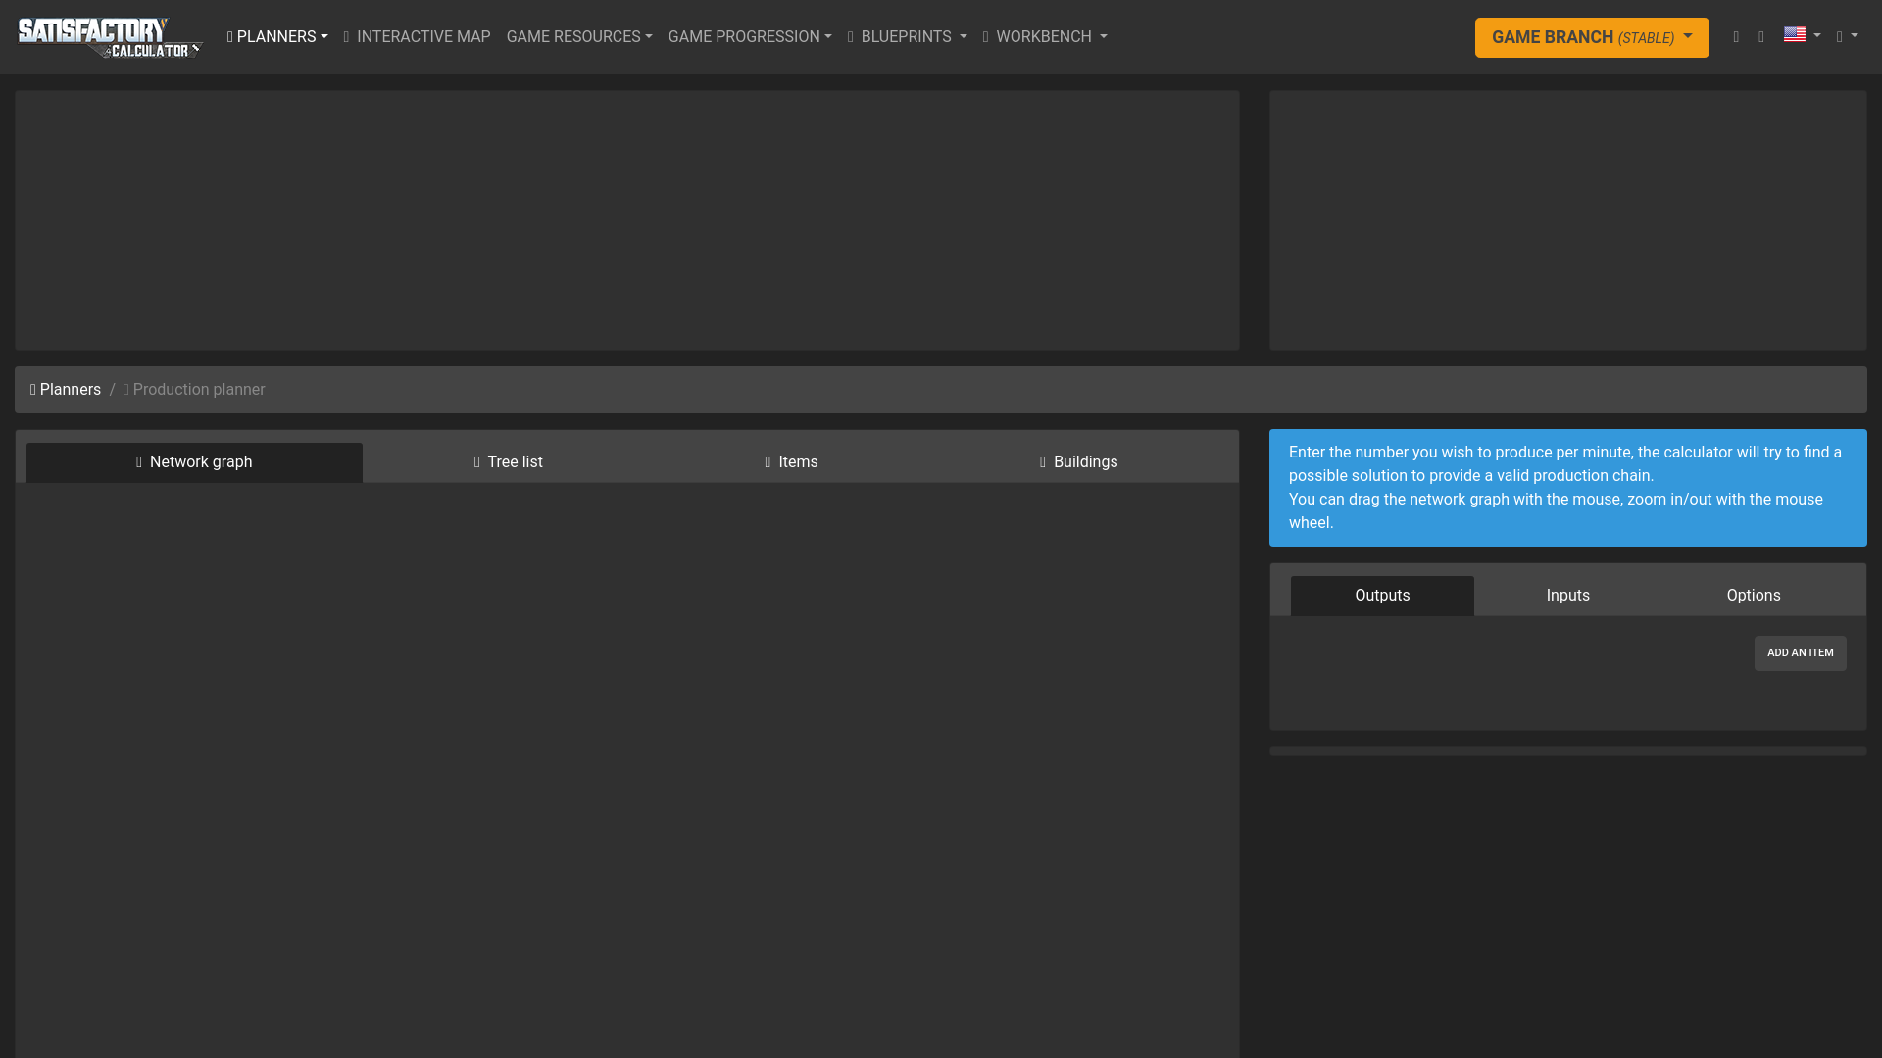1882x1058 pixels.
Task: Select the Network graph tab
Action: 194,462
